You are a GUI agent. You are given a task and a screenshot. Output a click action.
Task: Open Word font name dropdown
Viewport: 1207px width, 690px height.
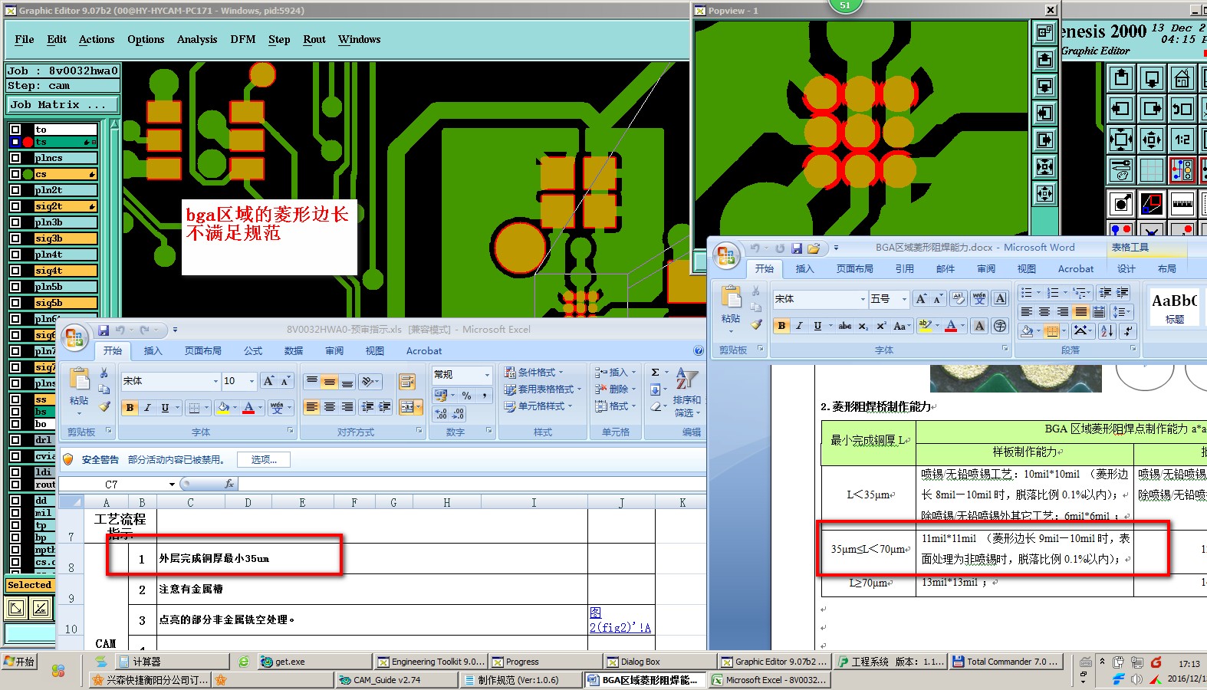click(863, 299)
